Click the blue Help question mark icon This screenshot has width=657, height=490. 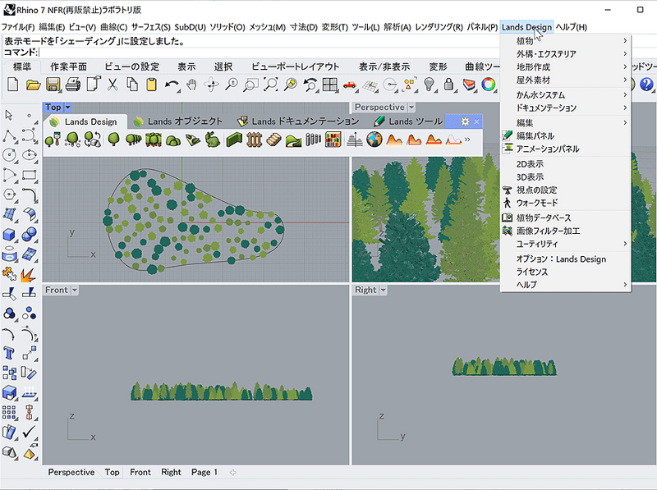646,85
